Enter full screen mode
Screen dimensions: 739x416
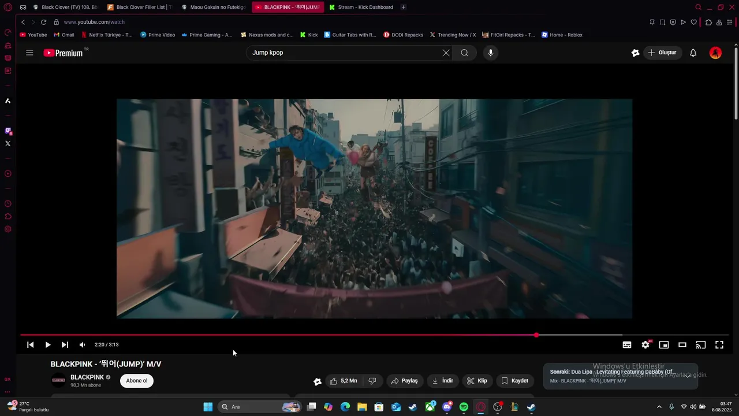[x=719, y=344]
